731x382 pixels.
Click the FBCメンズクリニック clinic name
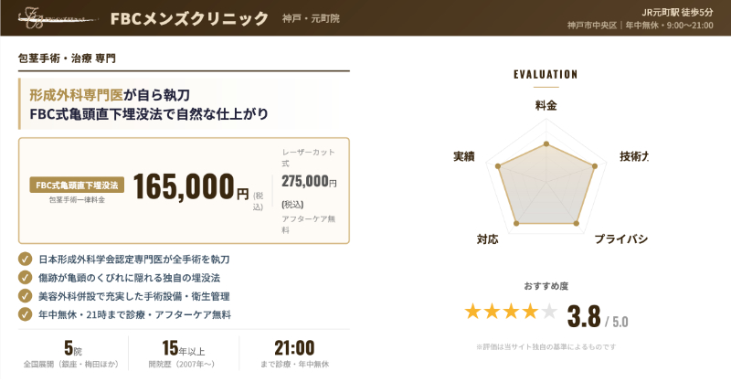pos(189,18)
